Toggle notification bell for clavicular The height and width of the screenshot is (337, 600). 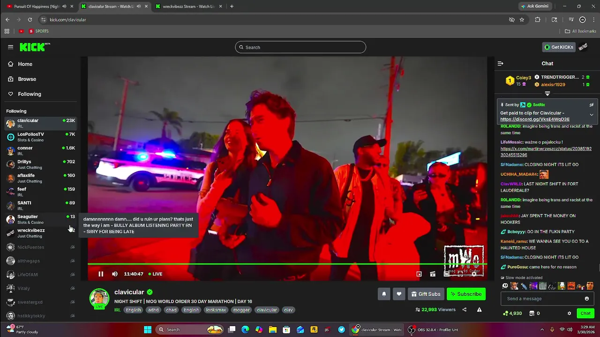pos(384,294)
